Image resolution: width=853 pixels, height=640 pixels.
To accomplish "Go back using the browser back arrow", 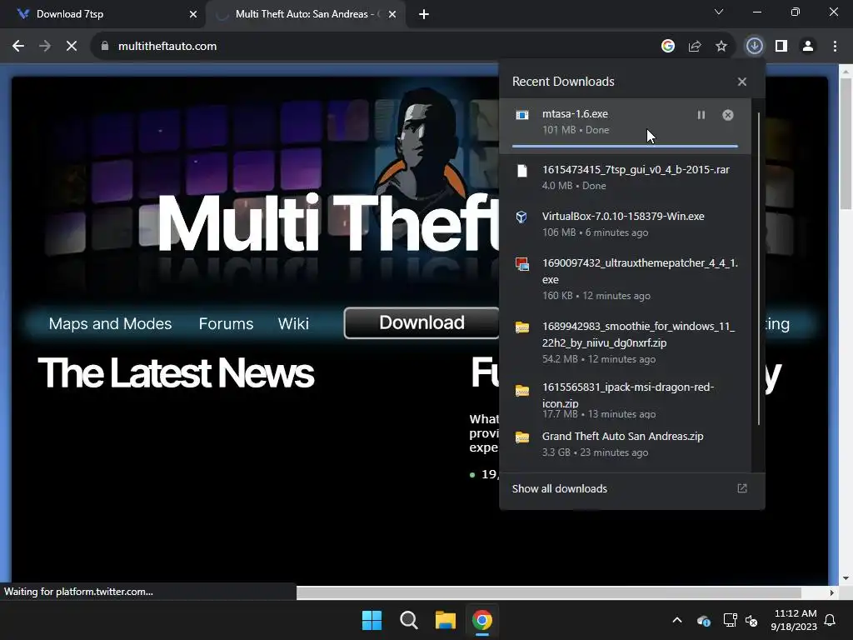I will (x=18, y=47).
